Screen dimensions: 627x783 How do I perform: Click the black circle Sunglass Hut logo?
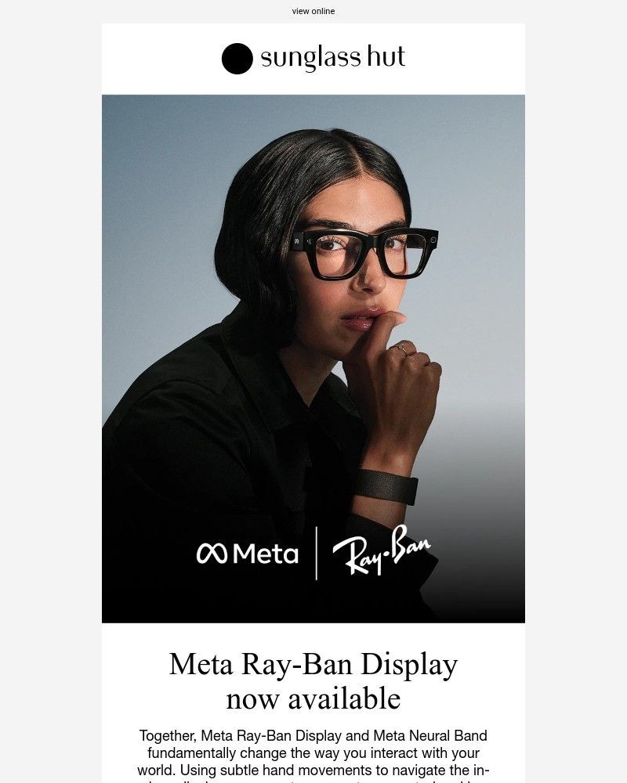click(237, 59)
